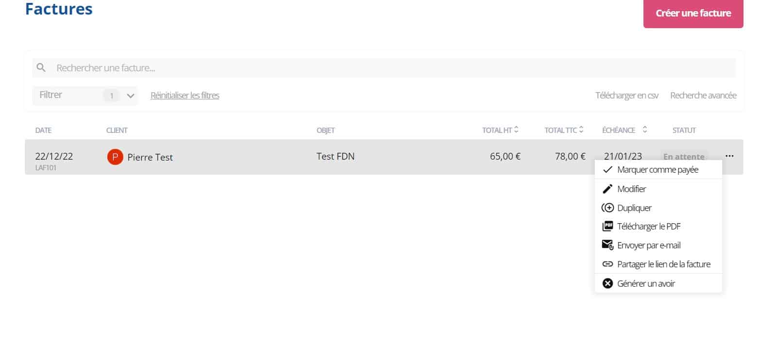This screenshot has width=760, height=343.
Task: Click the PDF download icon
Action: click(607, 226)
